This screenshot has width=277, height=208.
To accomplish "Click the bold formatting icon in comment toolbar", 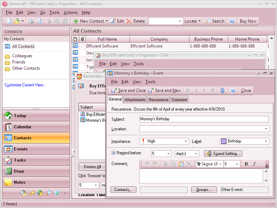I will 246,164.
